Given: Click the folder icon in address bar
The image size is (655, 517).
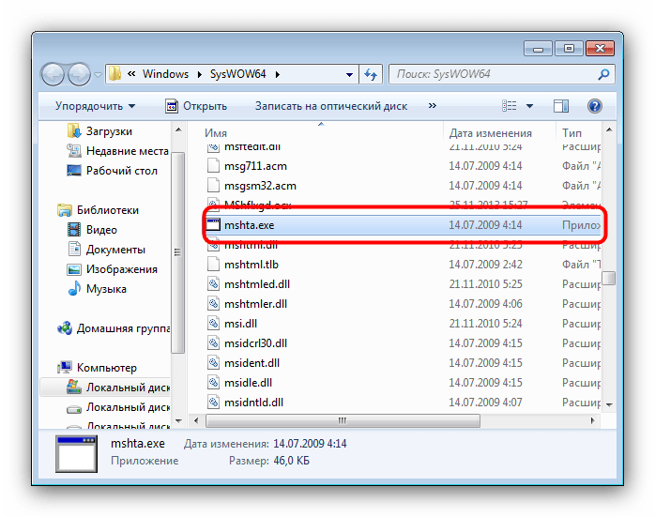Looking at the screenshot, I should [114, 74].
